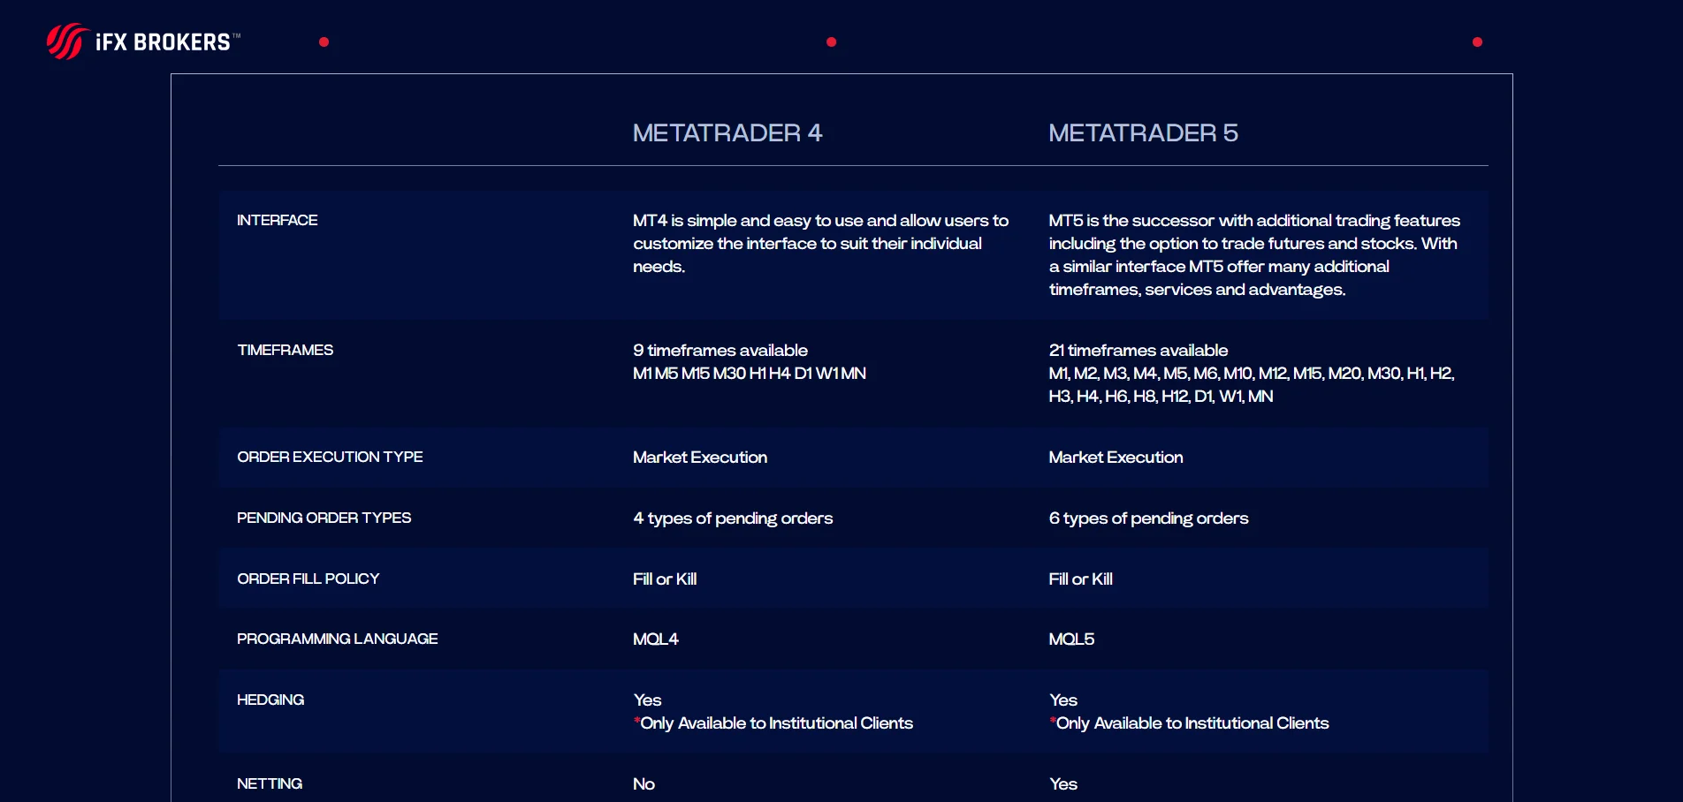Screen dimensions: 1683x802
Task: Click MT4 'Only Available to Institutional Clients' note
Action: point(773,723)
